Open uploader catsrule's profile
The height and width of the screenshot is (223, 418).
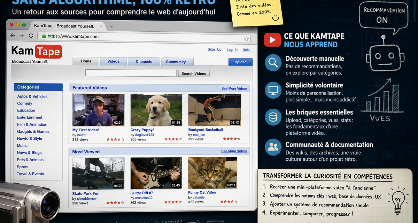click(x=199, y=197)
